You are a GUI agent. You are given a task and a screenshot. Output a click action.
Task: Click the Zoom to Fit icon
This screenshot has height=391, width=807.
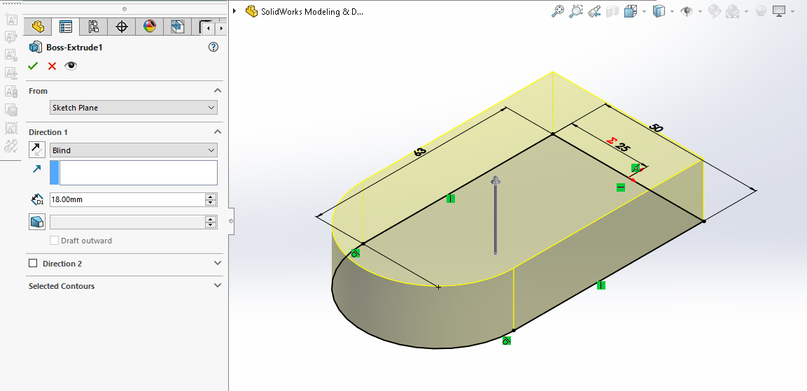558,11
